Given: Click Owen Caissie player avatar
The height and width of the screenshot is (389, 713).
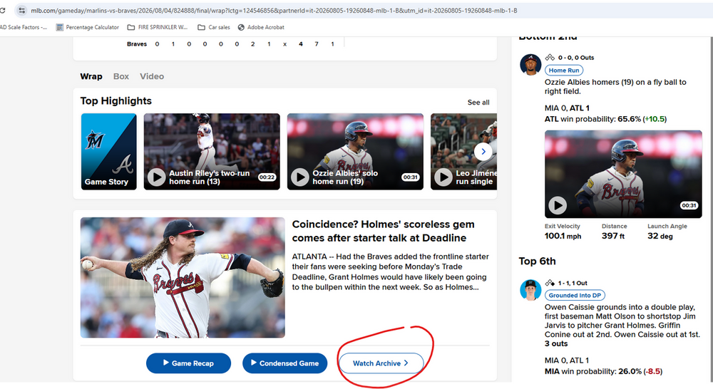Looking at the screenshot, I should point(530,289).
